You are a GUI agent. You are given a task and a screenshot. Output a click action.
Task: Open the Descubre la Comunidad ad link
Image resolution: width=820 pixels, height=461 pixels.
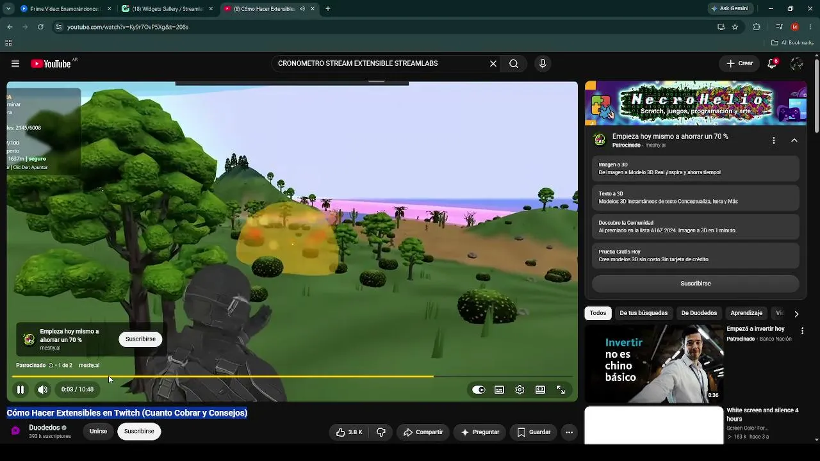point(695,227)
